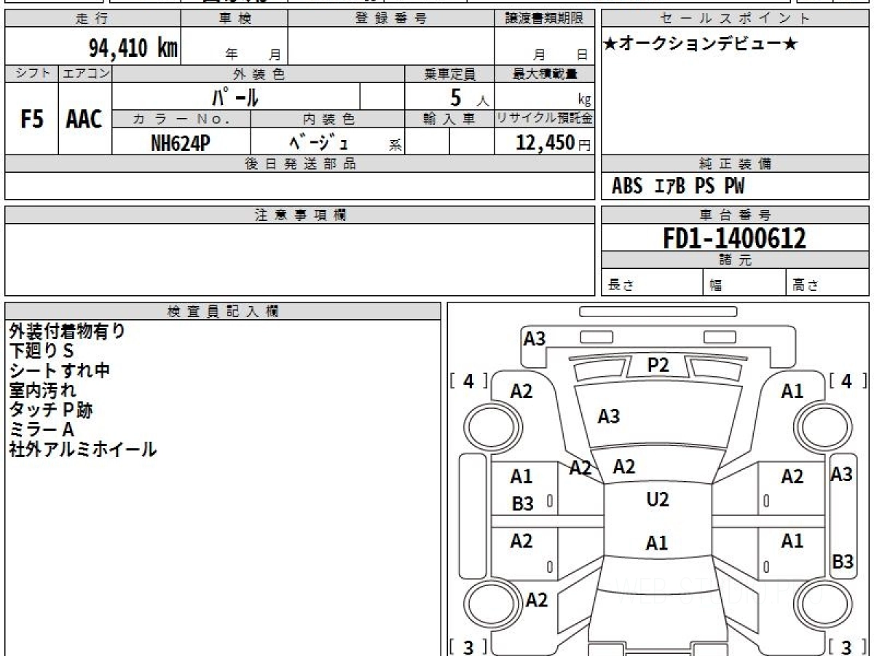Select the A2 mark on the windshield

point(624,467)
